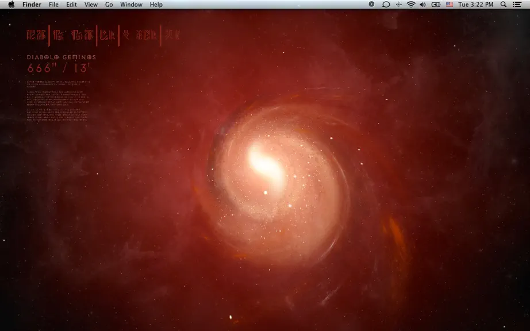Image resolution: width=530 pixels, height=331 pixels.
Task: Open the Go menu
Action: 109,5
